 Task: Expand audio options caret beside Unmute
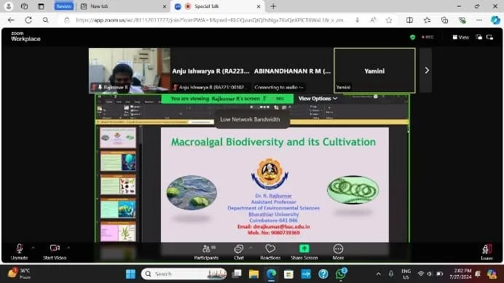33,247
